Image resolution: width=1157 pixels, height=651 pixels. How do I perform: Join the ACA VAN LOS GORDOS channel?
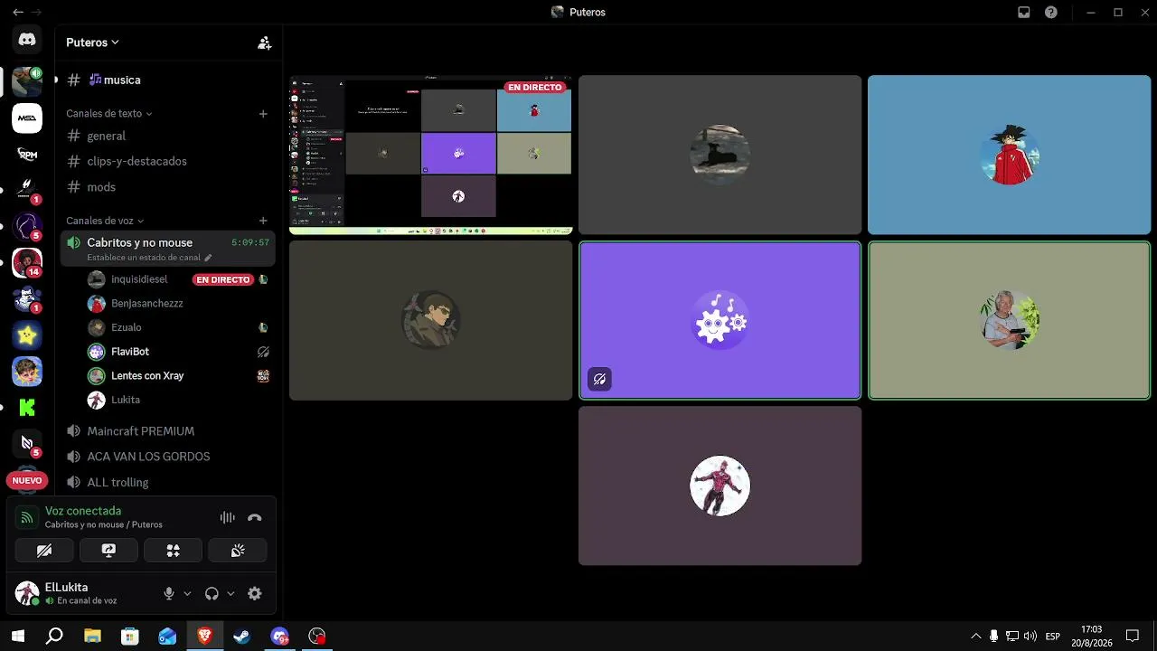[168, 457]
